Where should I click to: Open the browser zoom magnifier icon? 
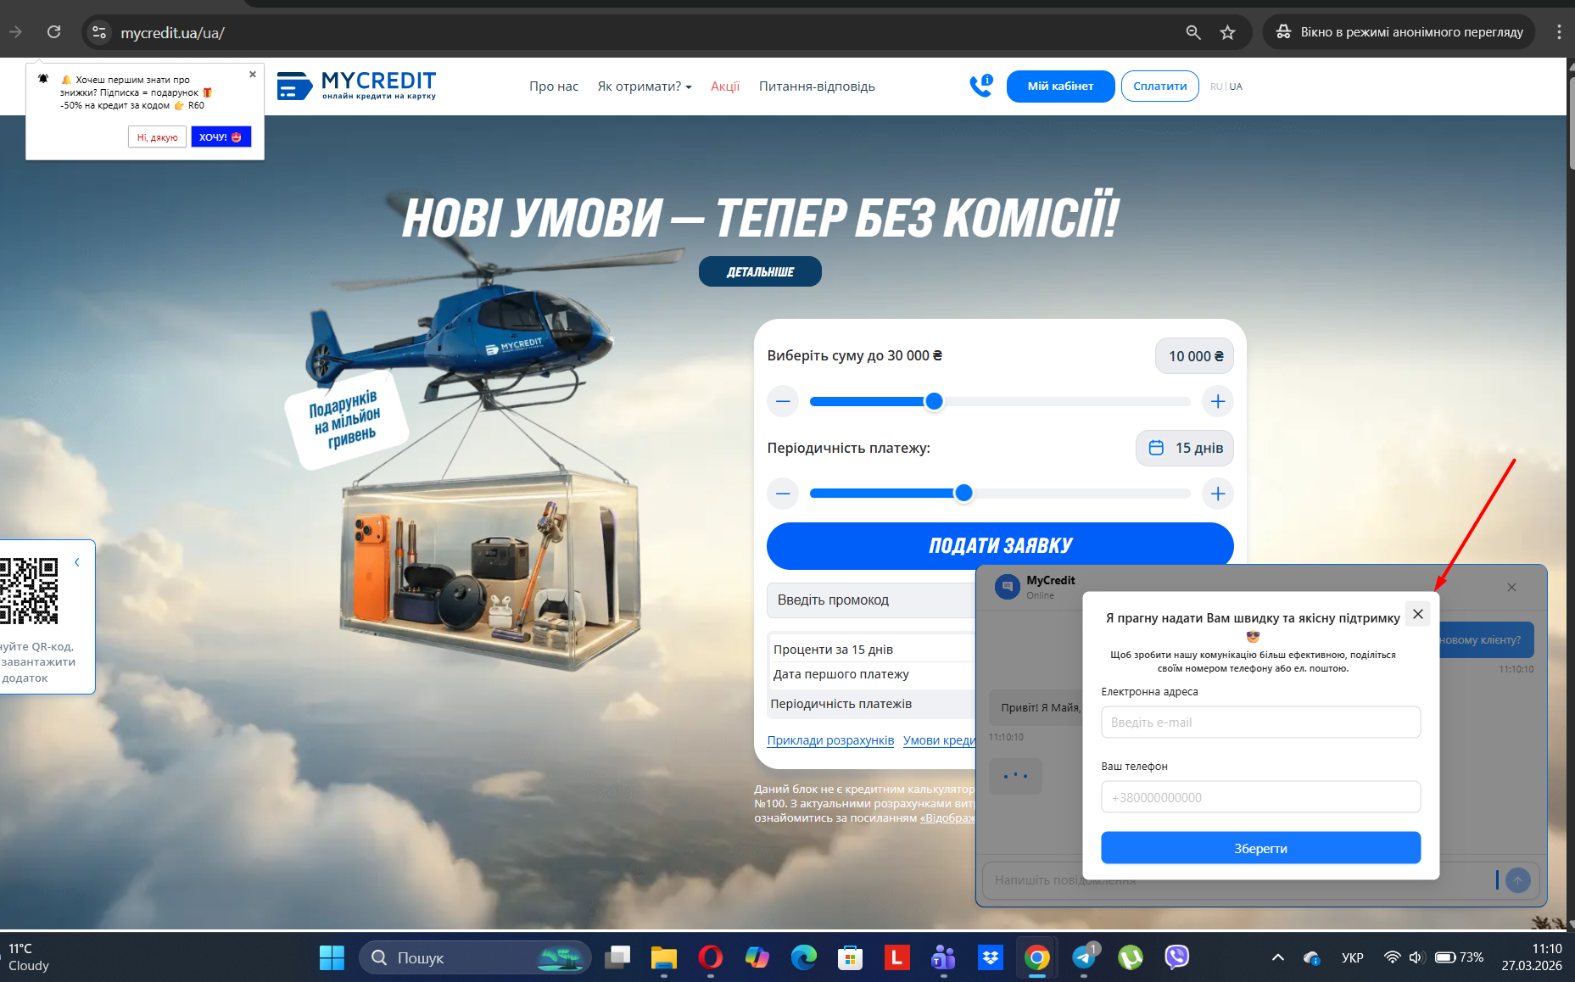coord(1193,32)
